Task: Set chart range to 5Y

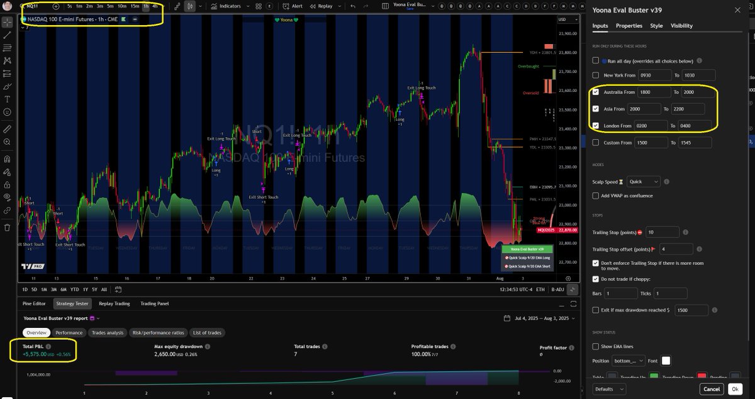Action: [94, 289]
